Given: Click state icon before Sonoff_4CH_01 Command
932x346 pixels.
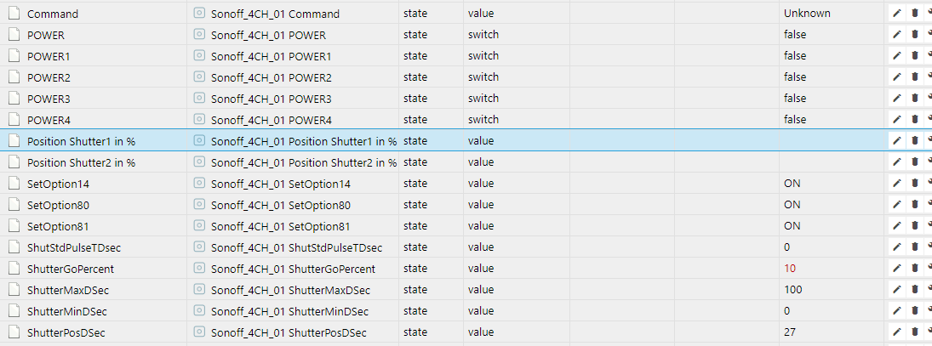Looking at the screenshot, I should point(199,13).
